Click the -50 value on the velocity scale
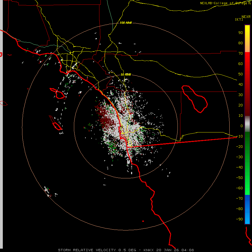 (x=239, y=178)
